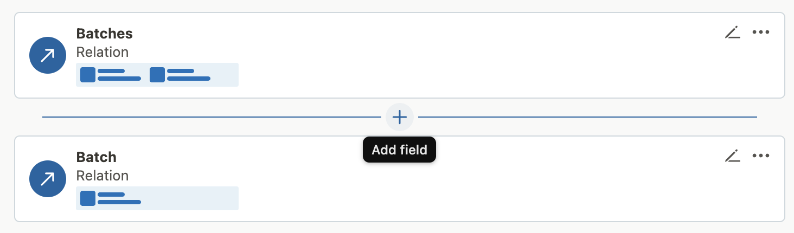Click the Batch relation arrow icon
This screenshot has width=794, height=233.
pyautogui.click(x=48, y=179)
